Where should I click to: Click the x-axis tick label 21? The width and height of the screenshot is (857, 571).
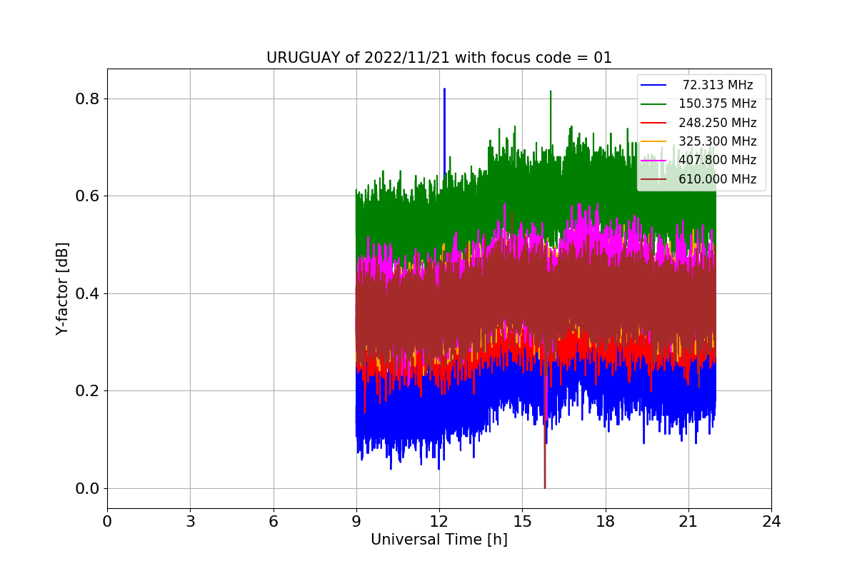[688, 522]
